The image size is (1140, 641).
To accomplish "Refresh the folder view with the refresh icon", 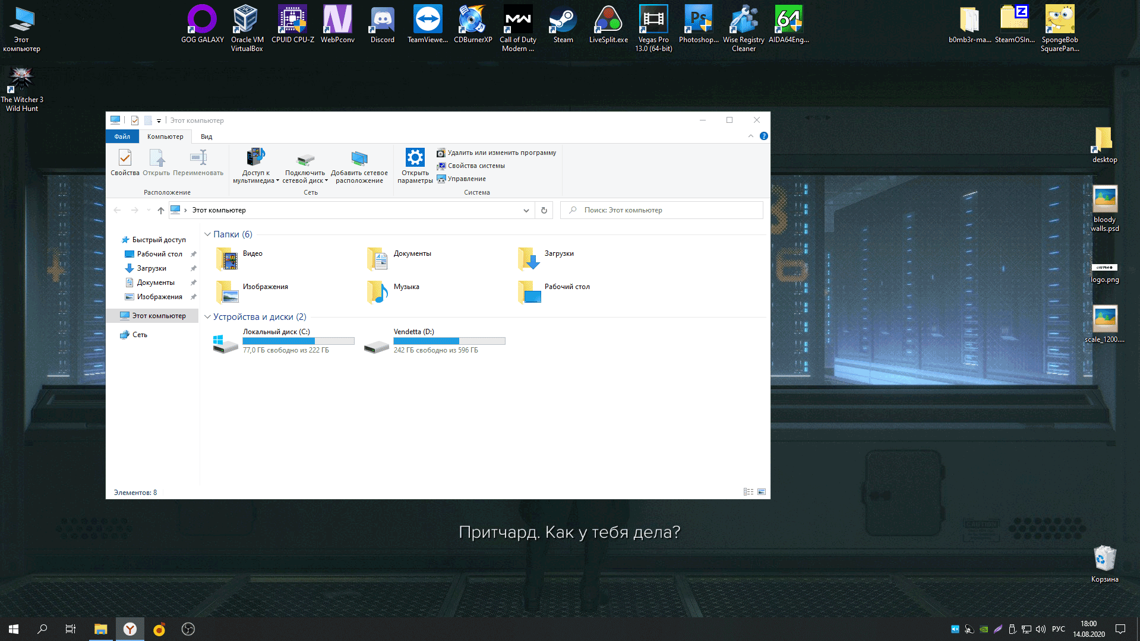I will [x=544, y=210].
